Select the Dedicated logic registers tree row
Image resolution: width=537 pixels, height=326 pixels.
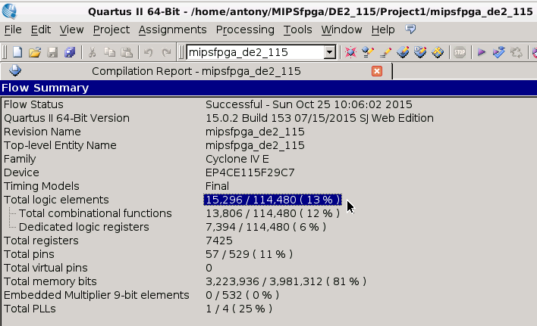click(x=83, y=227)
